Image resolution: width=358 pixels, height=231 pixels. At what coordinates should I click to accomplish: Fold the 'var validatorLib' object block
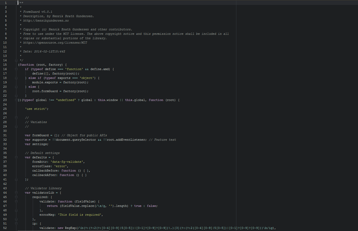coord(16,193)
